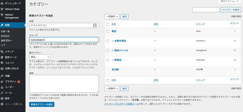Click the プラグイン update count badge
243x112 pixels.
19,81
